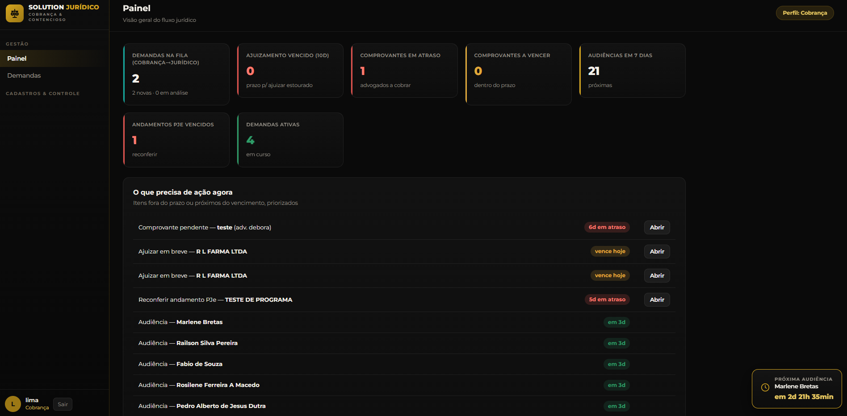Click the Cadastros & Controle sidebar section label
847x416 pixels.
(x=43, y=94)
